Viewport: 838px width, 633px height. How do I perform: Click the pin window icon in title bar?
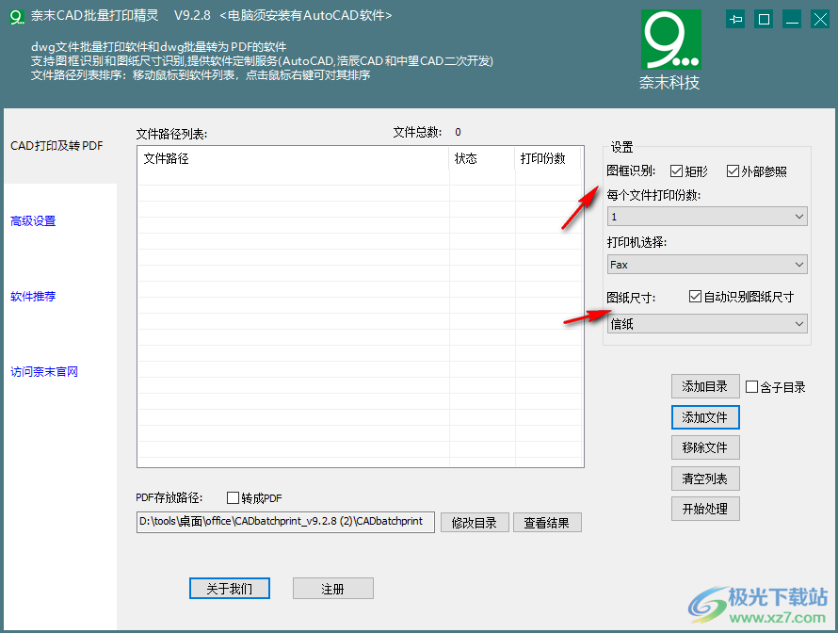735,20
